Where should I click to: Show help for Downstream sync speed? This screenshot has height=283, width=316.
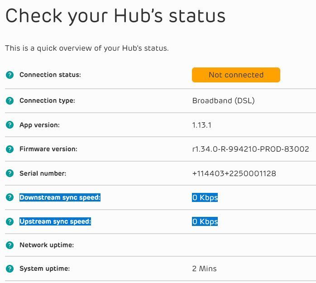coord(10,197)
